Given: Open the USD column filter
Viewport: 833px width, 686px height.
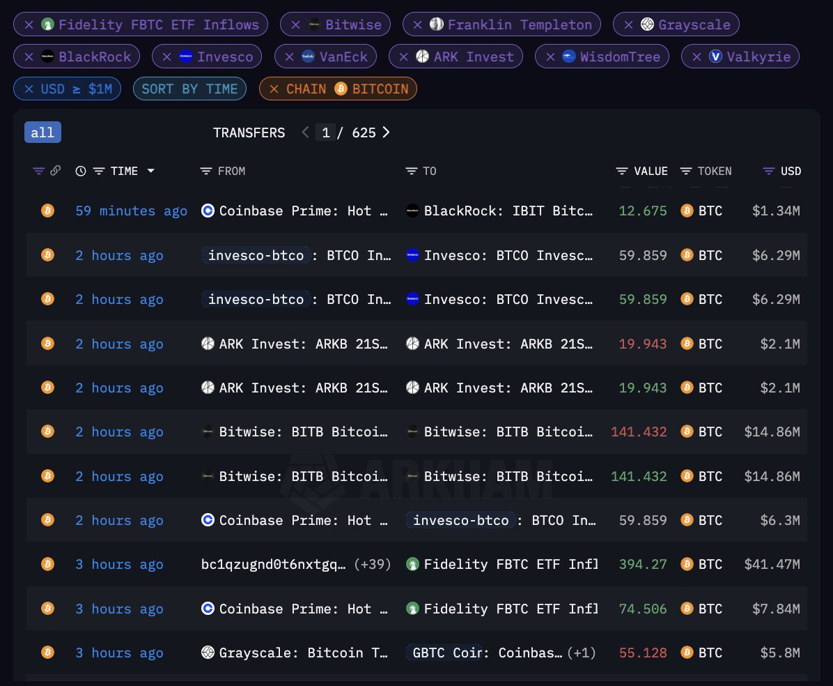Looking at the screenshot, I should [769, 171].
